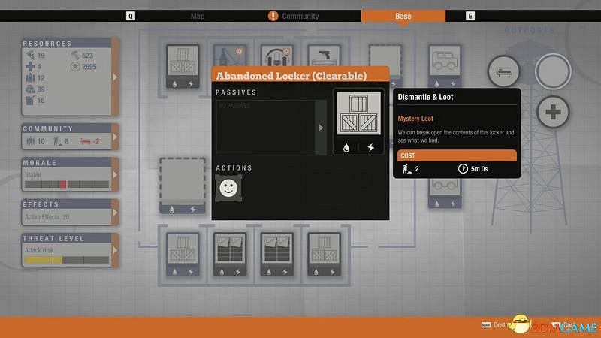Expand the Effects panel arrow
601x338 pixels.
coord(115,213)
